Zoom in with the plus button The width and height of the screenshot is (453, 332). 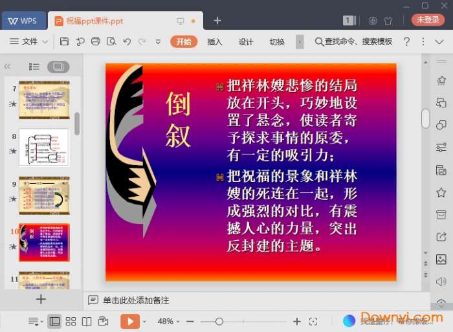(297, 321)
